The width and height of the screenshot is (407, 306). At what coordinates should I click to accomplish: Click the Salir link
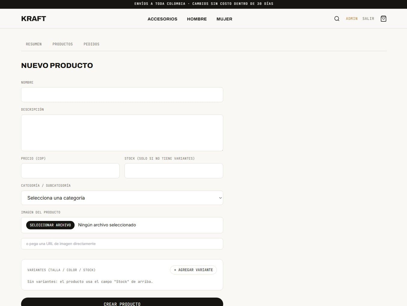click(368, 19)
